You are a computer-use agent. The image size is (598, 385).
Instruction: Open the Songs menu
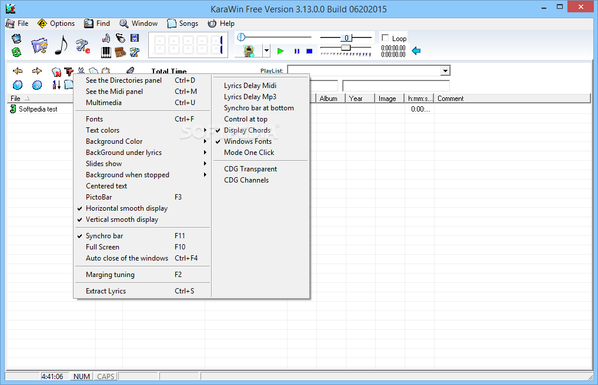click(x=183, y=23)
